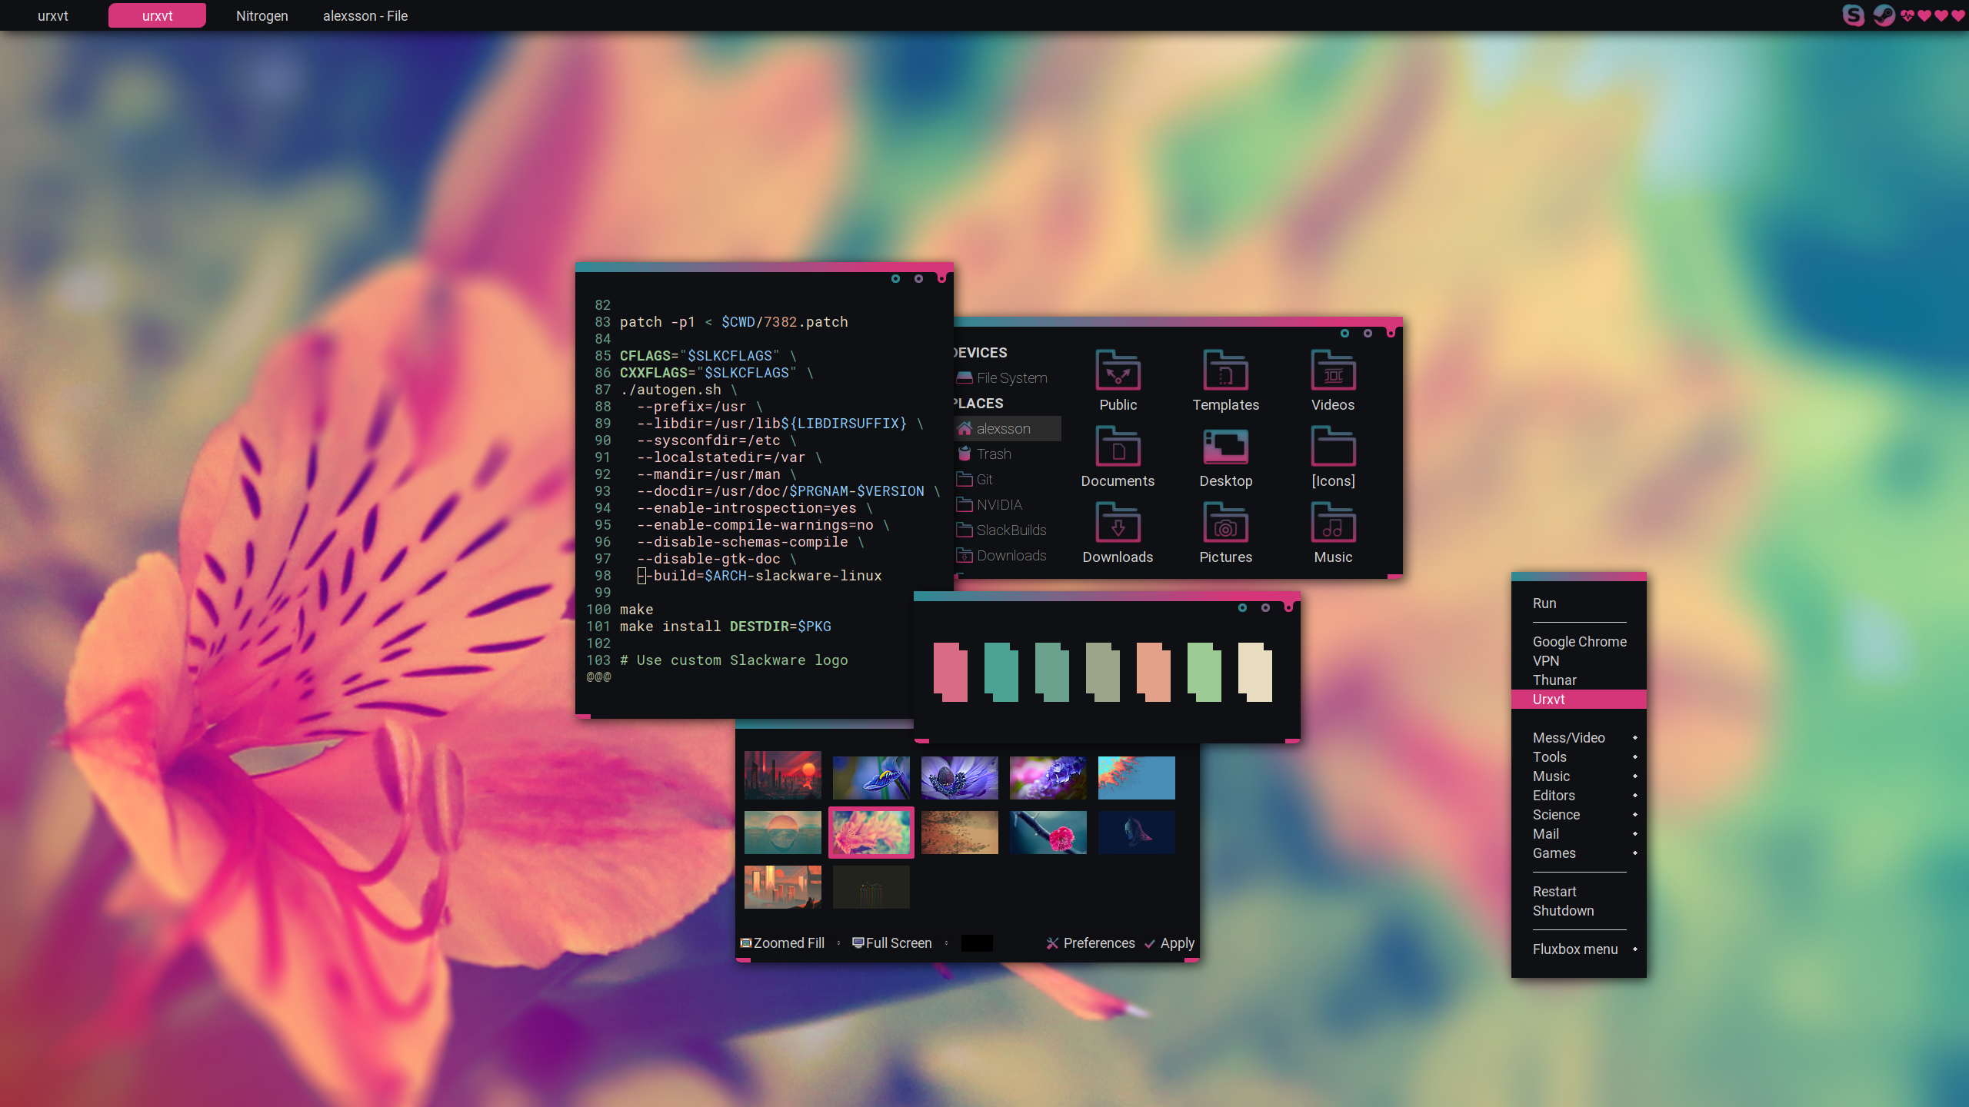This screenshot has width=1969, height=1107.
Task: Select the Git folder in Places
Action: coord(983,479)
